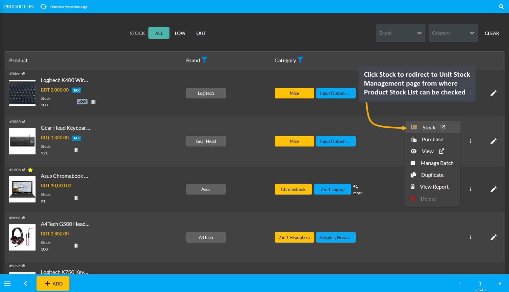Copy product ID #5885 icon
This screenshot has height=292, width=509.
(x=24, y=122)
